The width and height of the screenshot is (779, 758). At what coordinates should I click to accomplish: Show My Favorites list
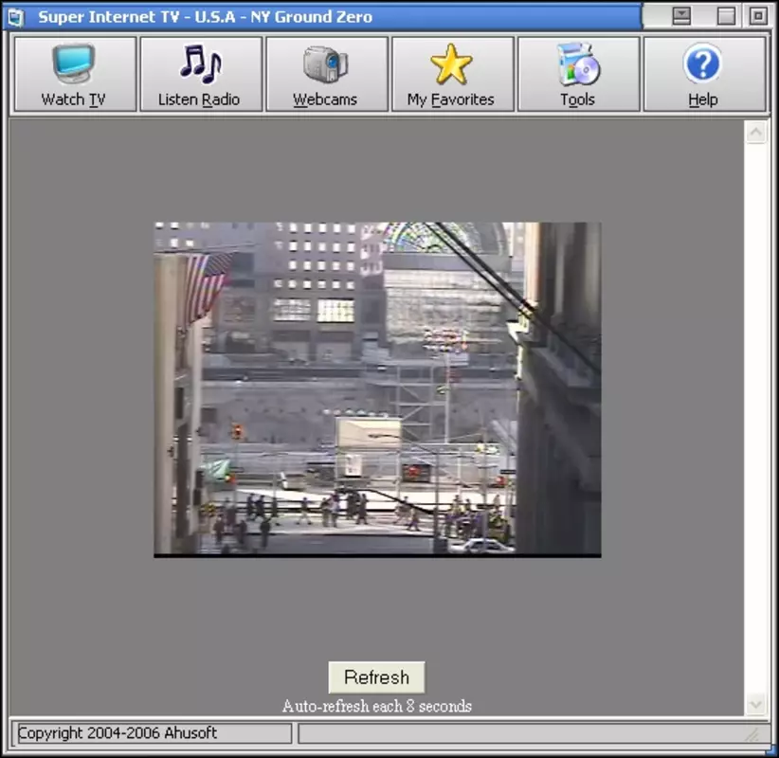tap(453, 74)
